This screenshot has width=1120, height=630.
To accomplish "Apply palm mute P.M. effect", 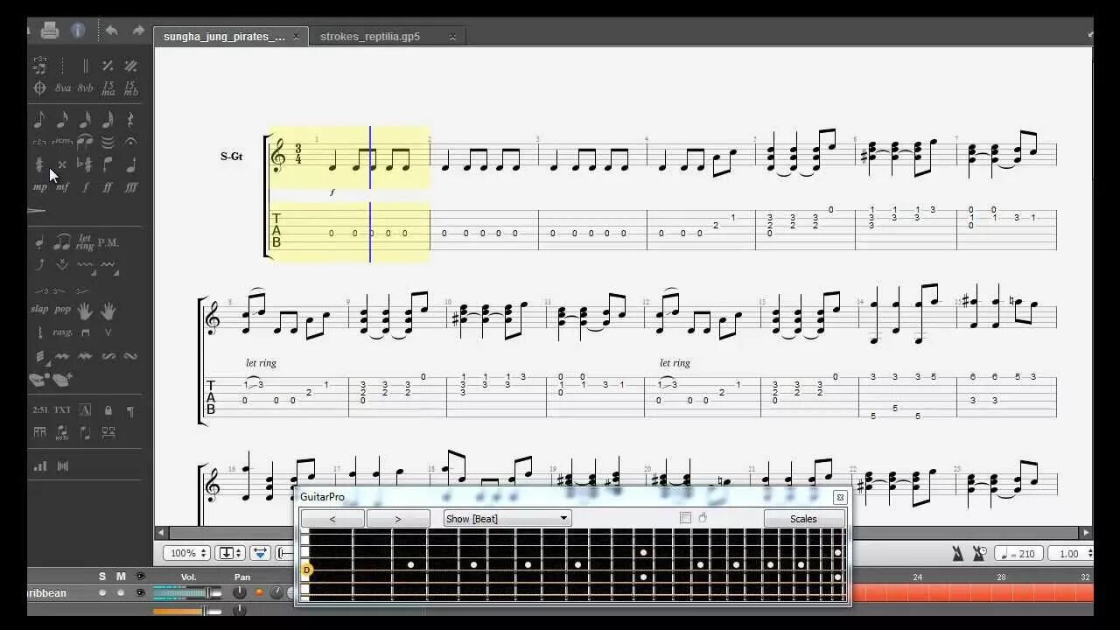I will [108, 242].
